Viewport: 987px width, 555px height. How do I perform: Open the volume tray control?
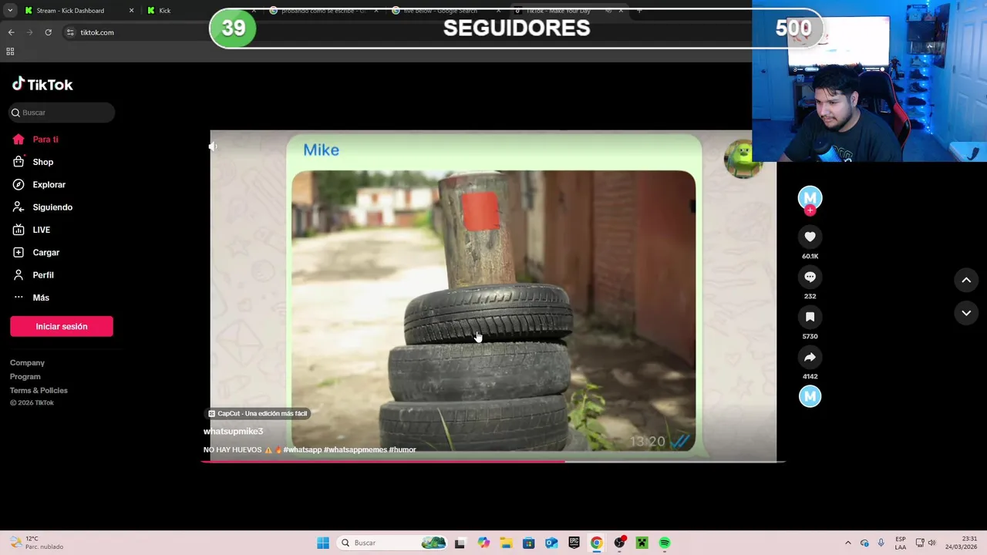(x=931, y=543)
